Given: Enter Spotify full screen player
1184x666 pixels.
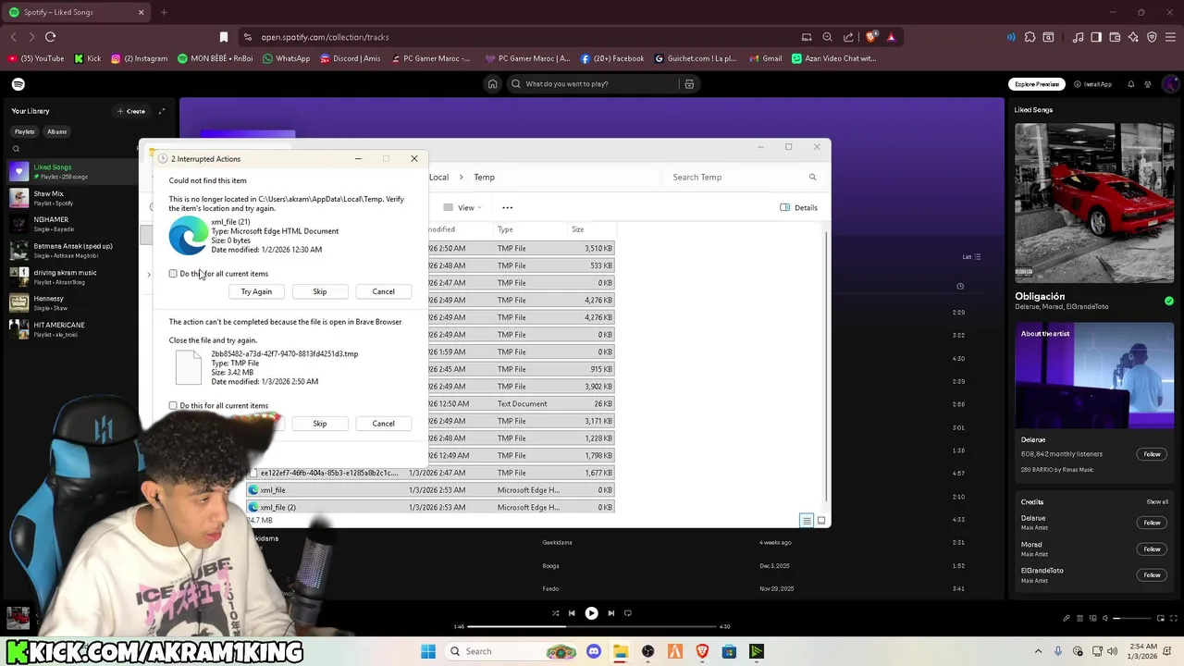Looking at the screenshot, I should click(1173, 618).
